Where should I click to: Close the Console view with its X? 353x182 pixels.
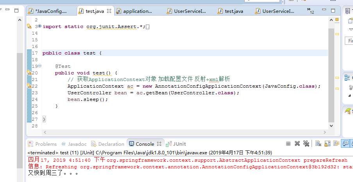159,144
